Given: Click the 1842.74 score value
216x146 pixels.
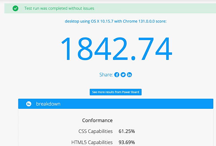Looking at the screenshot, I should 117,49.
